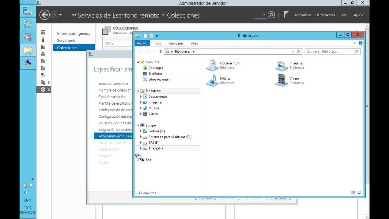Open File Explorer taskbar icon
The width and height of the screenshot is (389, 219).
(x=28, y=50)
